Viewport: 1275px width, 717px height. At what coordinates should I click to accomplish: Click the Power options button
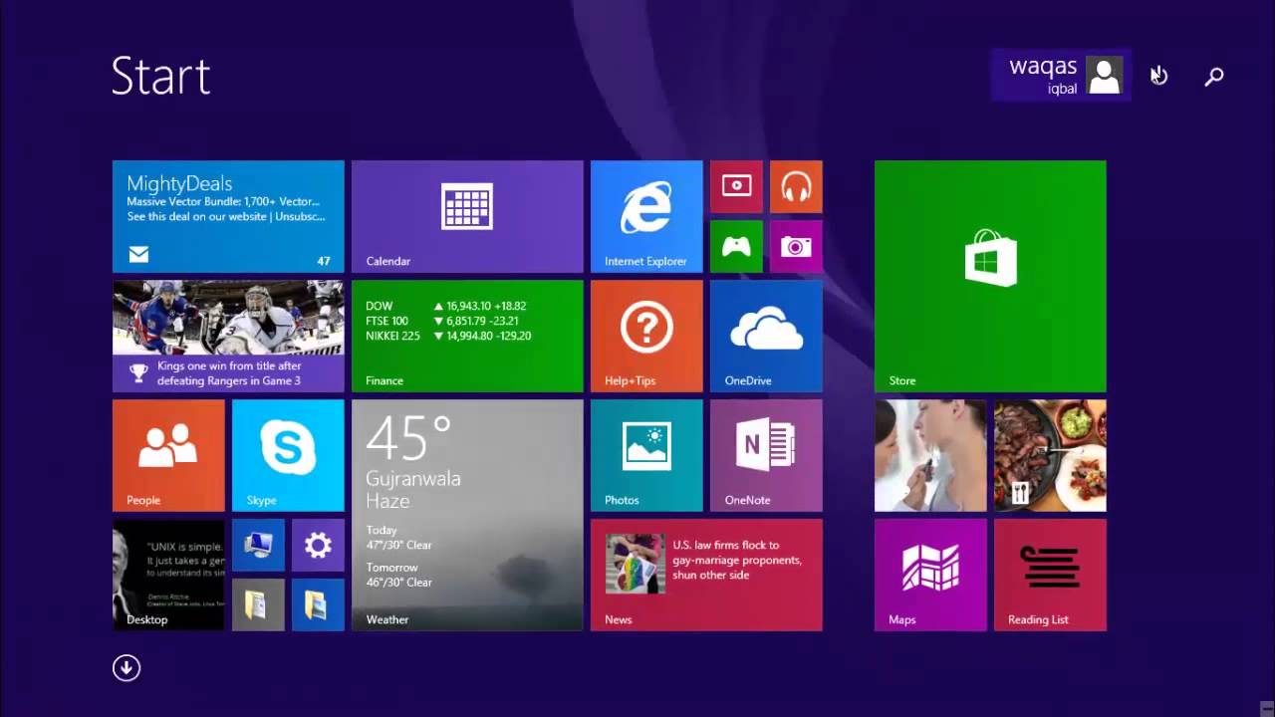(1159, 76)
